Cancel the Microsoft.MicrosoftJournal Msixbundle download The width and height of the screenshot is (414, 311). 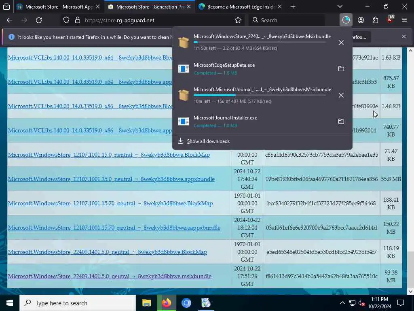(x=341, y=95)
